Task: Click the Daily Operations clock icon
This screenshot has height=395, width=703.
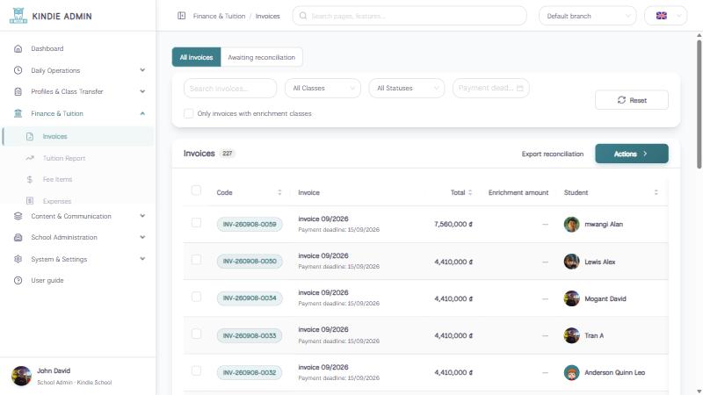Action: coord(18,70)
